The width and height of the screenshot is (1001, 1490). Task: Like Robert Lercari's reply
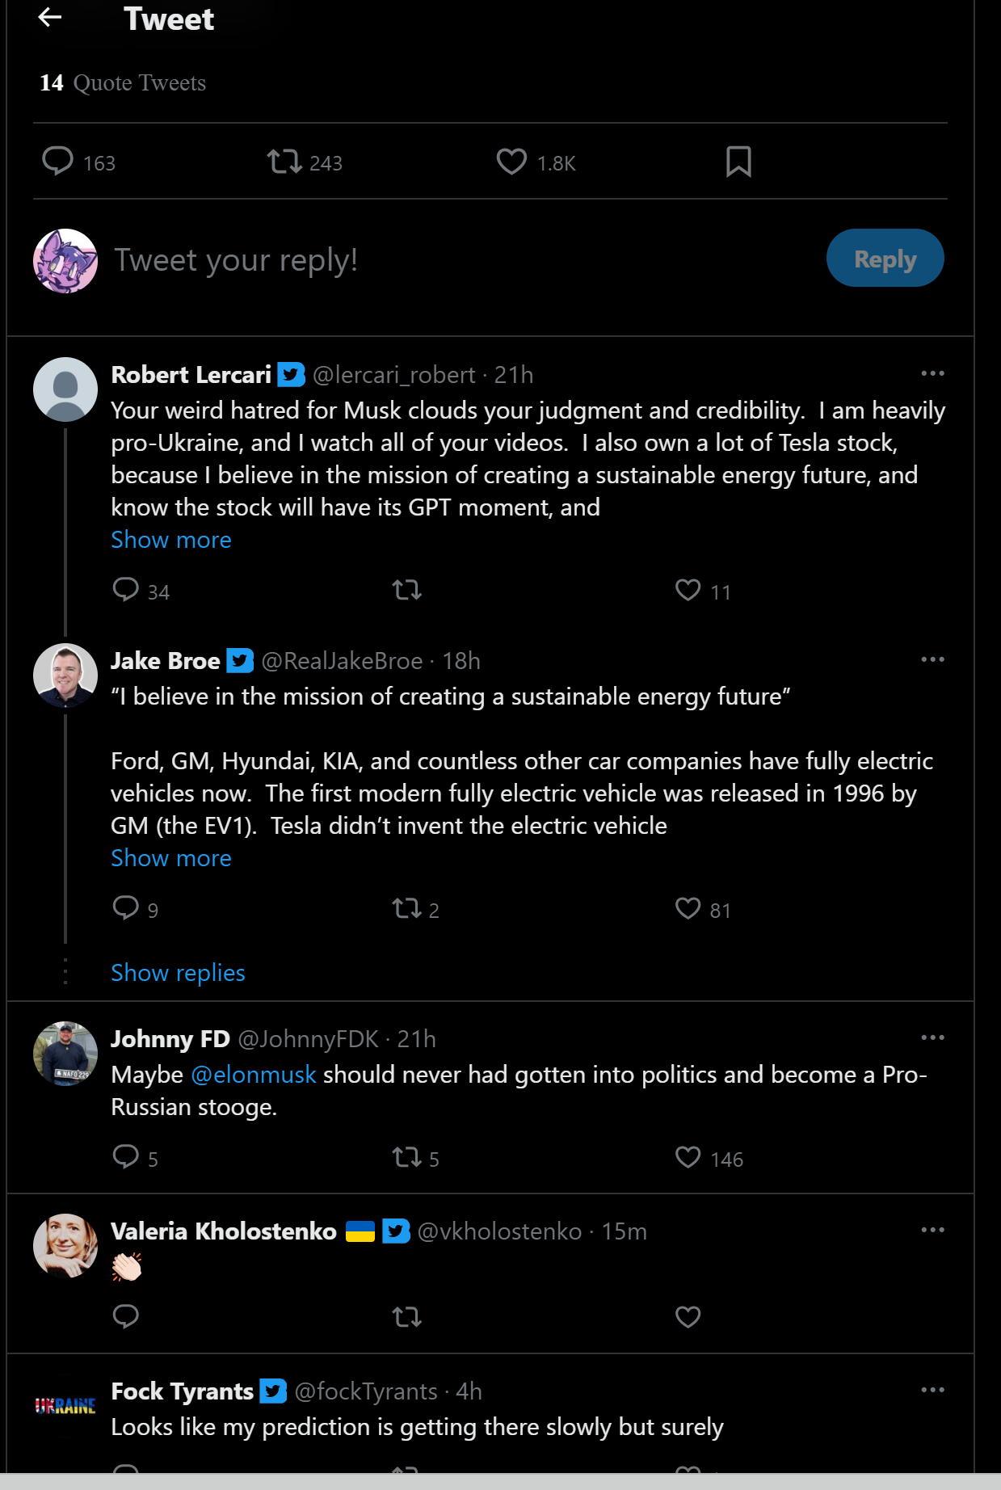coord(688,590)
